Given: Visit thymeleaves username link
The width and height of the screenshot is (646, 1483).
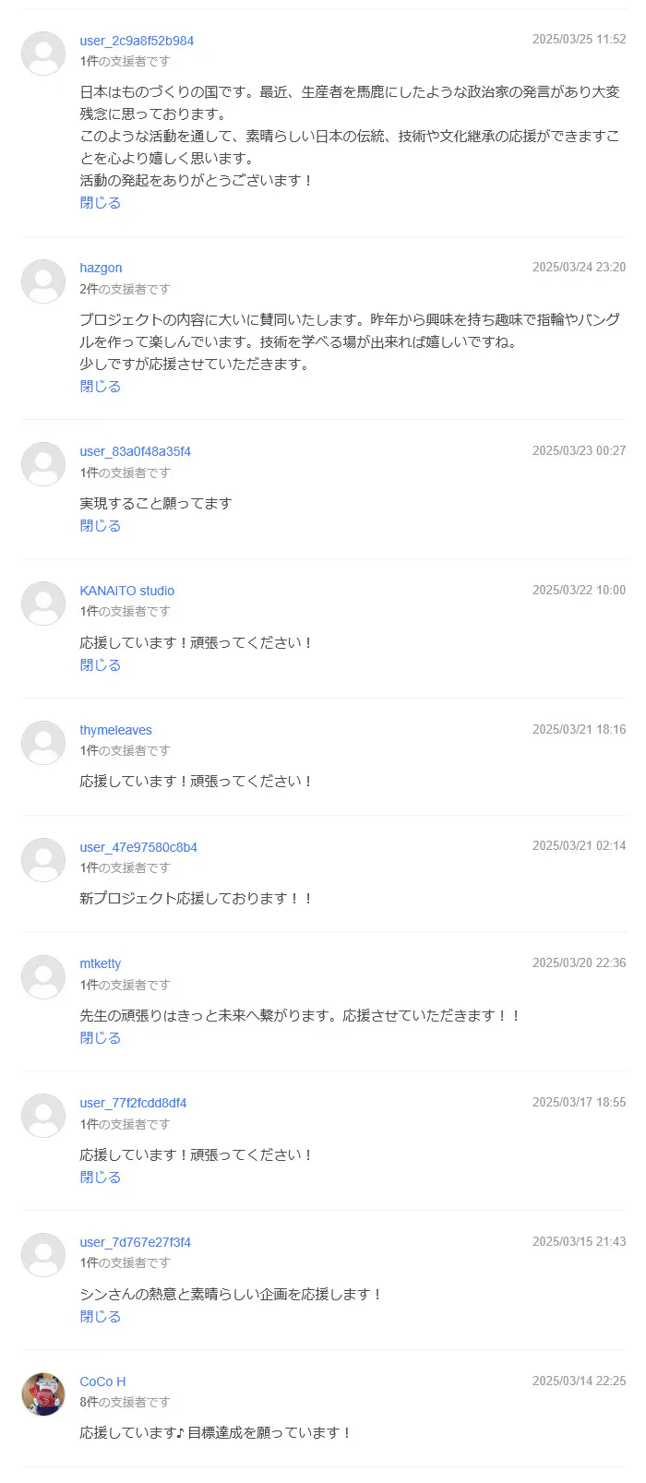Looking at the screenshot, I should point(115,730).
